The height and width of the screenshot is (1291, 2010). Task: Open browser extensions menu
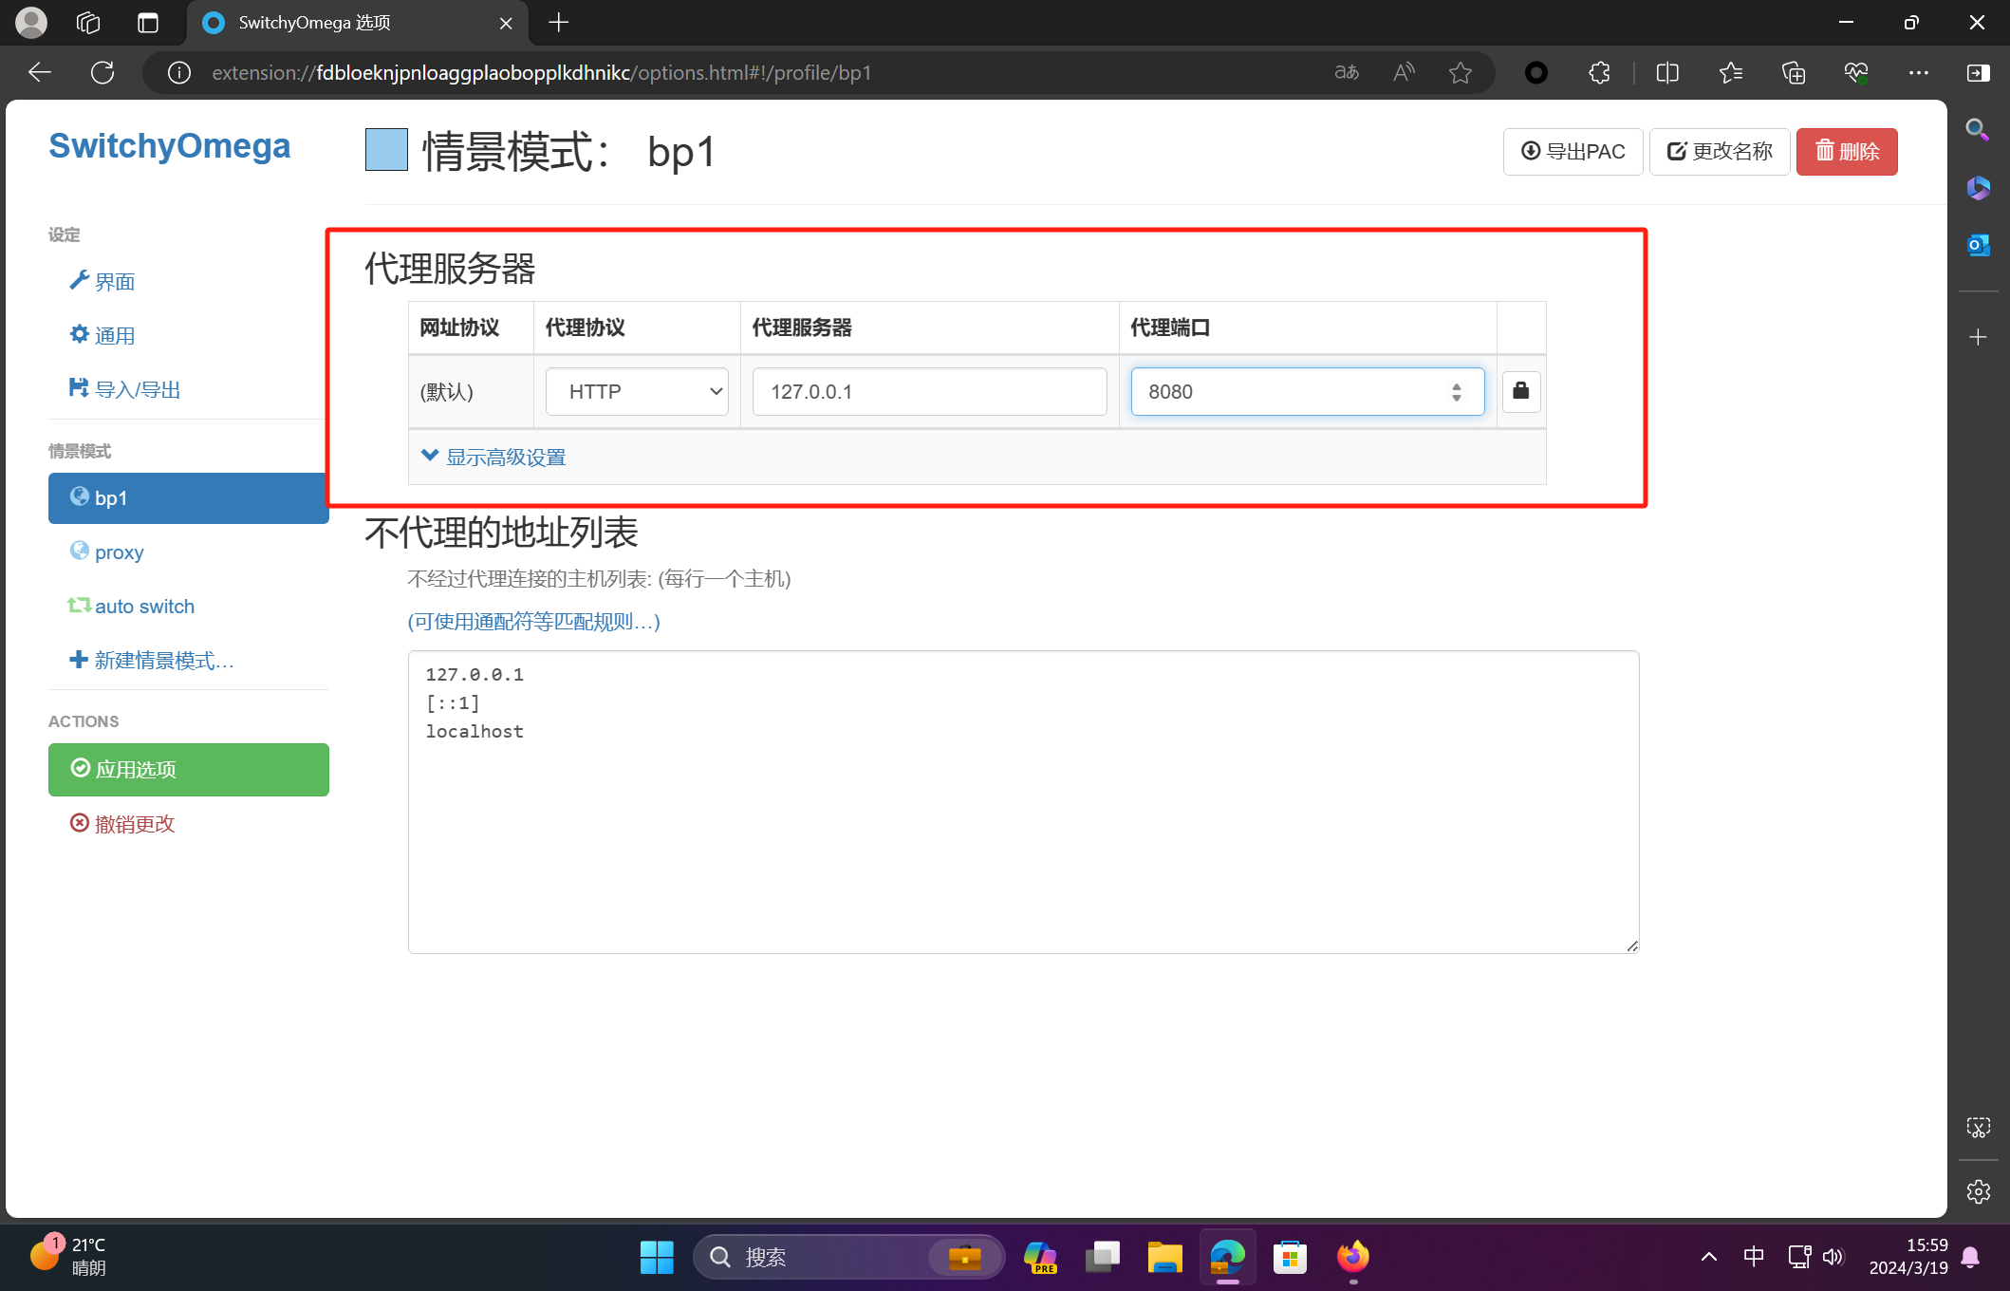(x=1599, y=72)
